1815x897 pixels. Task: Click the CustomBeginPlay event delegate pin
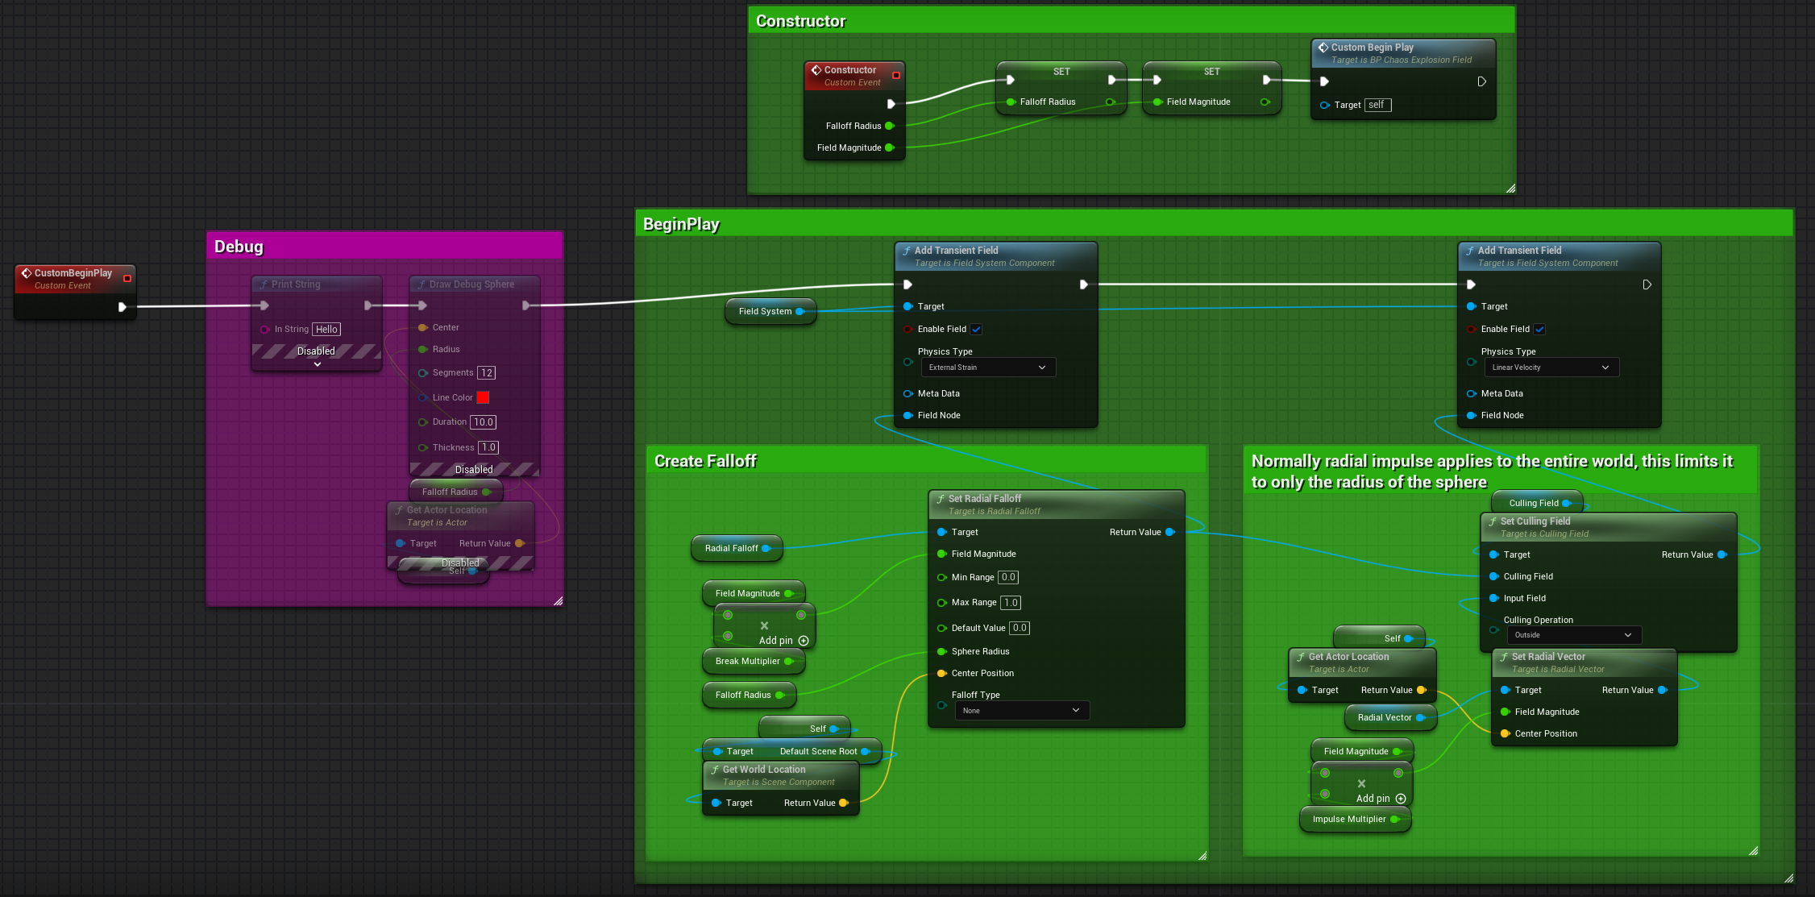[127, 278]
